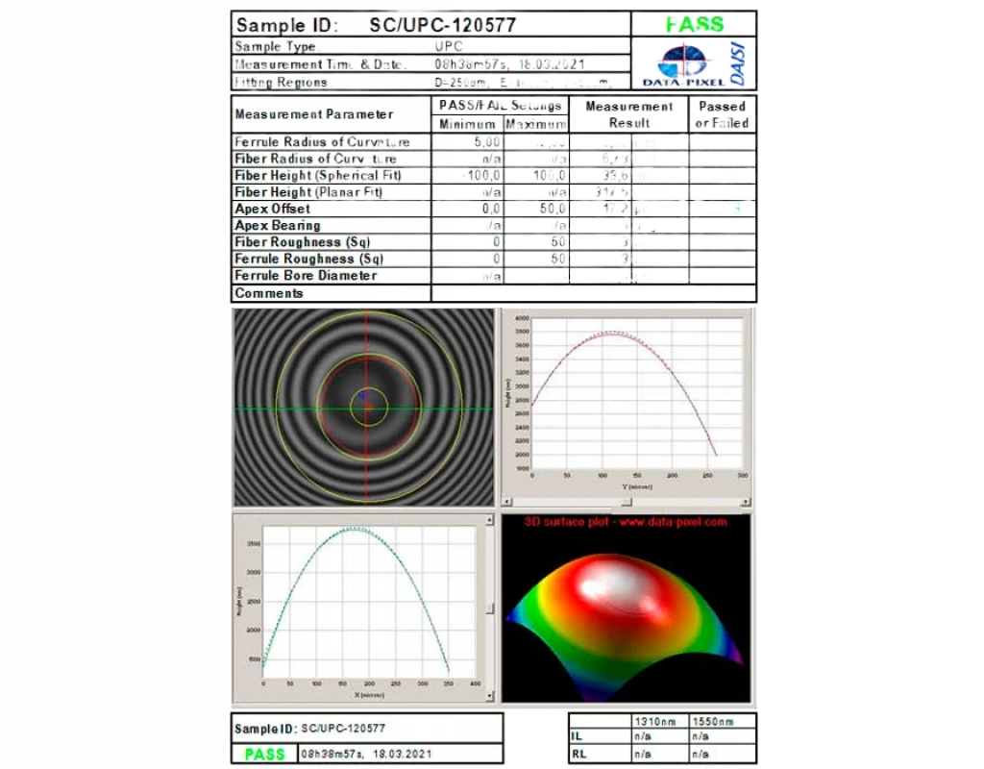Image resolution: width=984 pixels, height=769 pixels.
Task: Click horizontal scrollbar thumb under Y profile plot
Action: click(627, 502)
